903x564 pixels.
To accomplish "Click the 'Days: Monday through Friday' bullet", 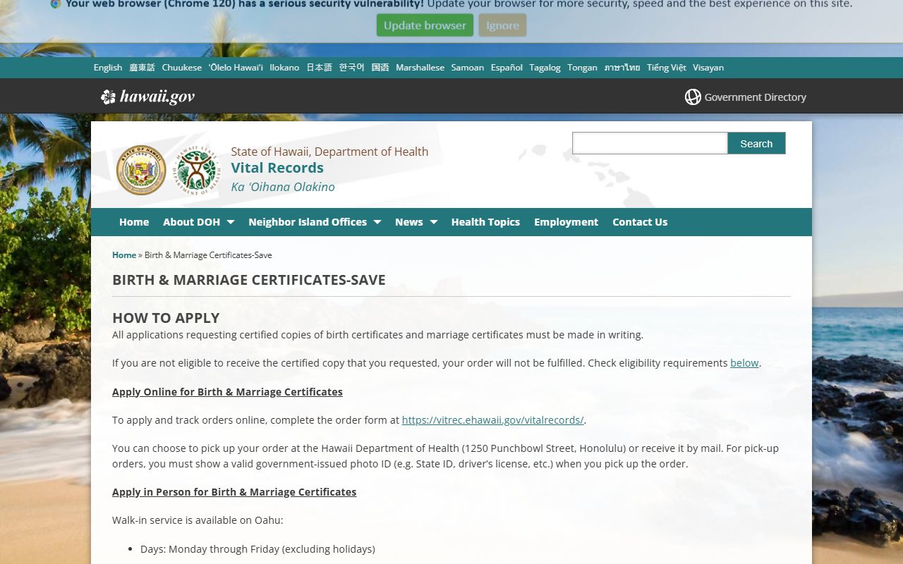I will click(x=257, y=549).
